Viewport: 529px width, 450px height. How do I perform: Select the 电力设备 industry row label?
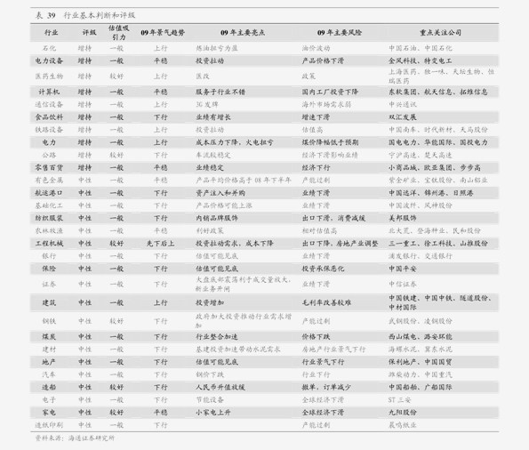click(49, 60)
